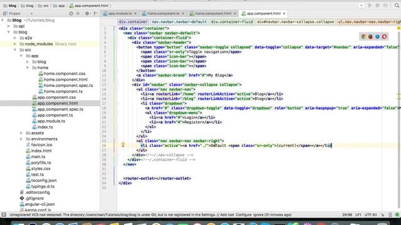Screen dimensions: 401x225
Task: Close the app.module.ts tab
Action: 135,14
